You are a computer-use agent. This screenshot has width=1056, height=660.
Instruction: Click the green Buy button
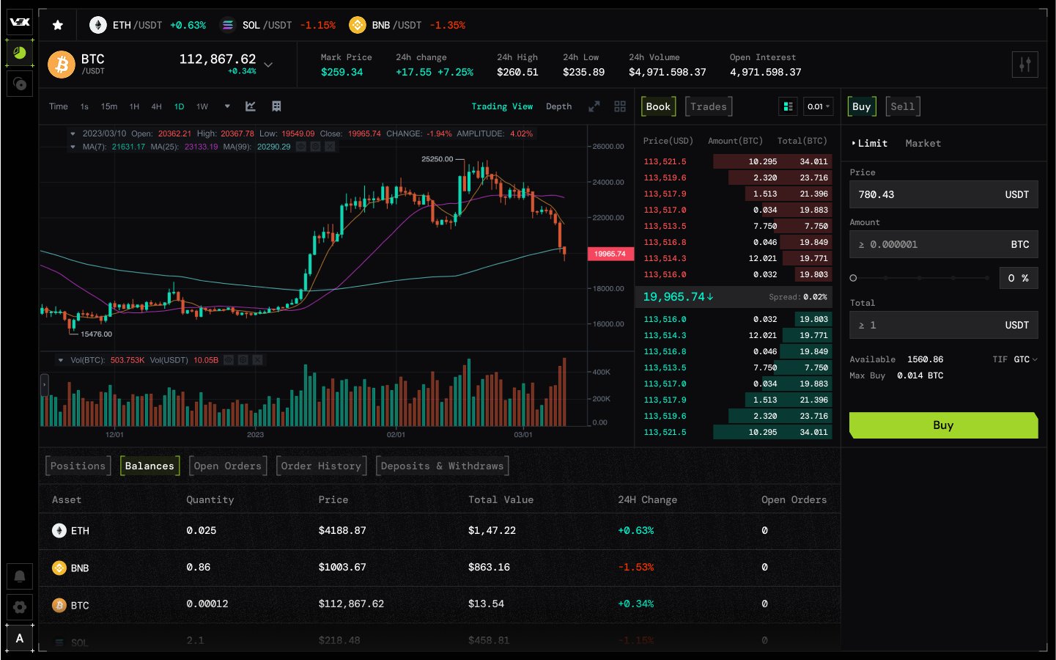click(x=943, y=425)
